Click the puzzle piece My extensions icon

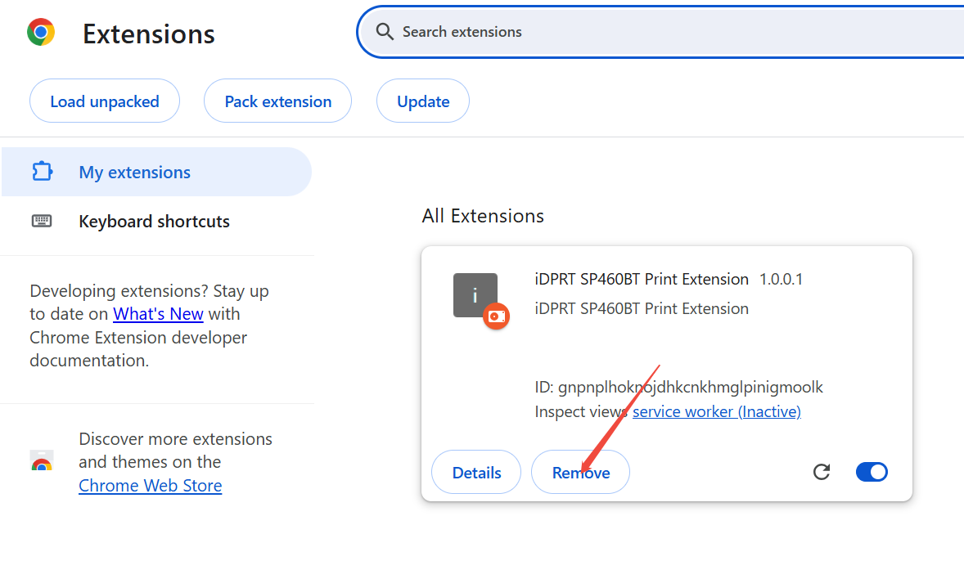click(42, 172)
